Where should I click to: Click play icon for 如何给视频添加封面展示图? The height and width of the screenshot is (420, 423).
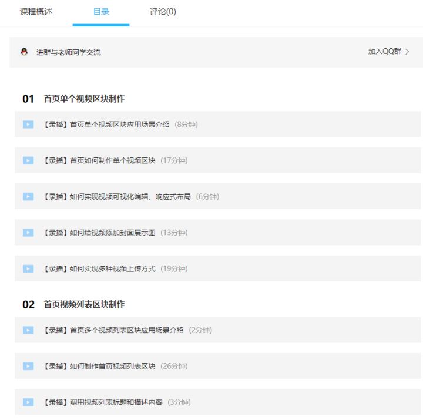point(28,233)
